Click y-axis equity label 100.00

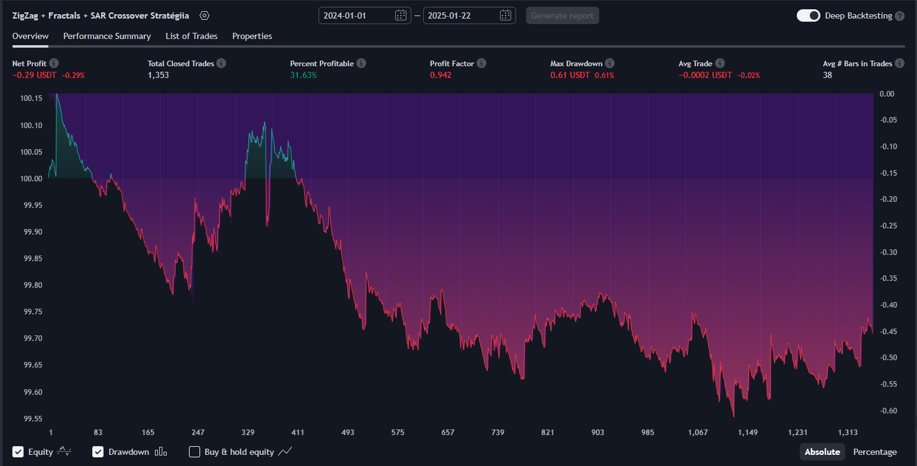pos(31,178)
